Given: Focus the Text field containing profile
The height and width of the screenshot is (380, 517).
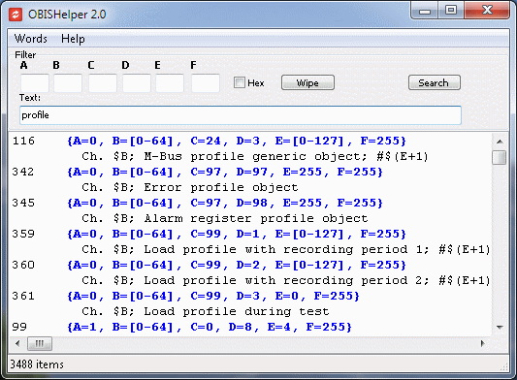Looking at the screenshot, I should click(241, 115).
